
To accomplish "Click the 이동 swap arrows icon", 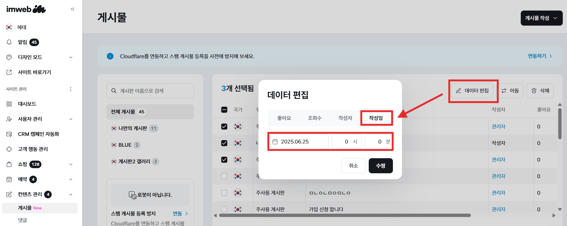I will (504, 91).
